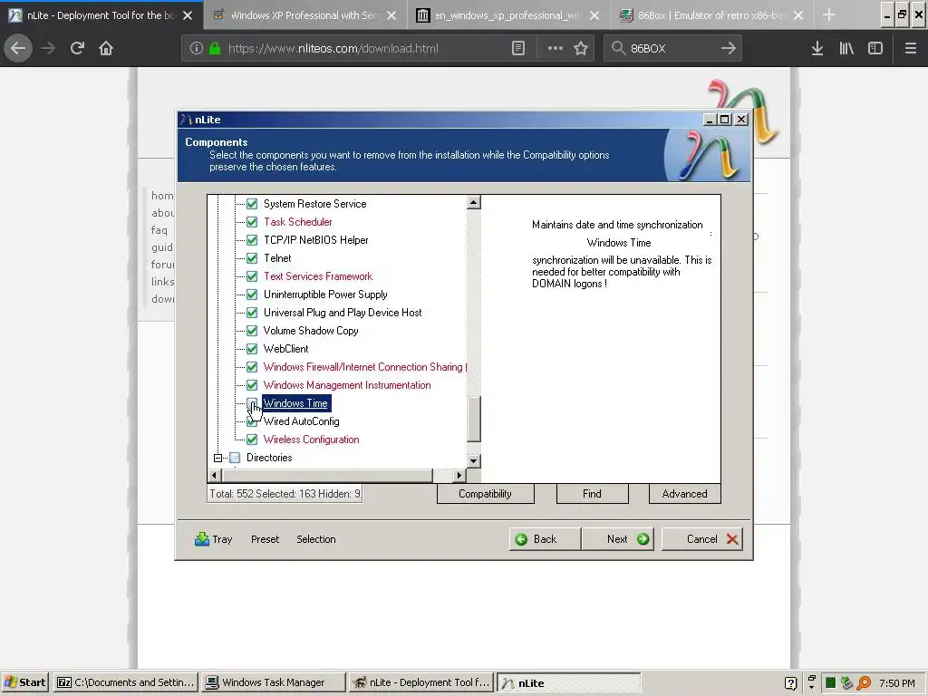The width and height of the screenshot is (928, 696).
Task: Go to Firefox home page icon
Action: point(106,48)
